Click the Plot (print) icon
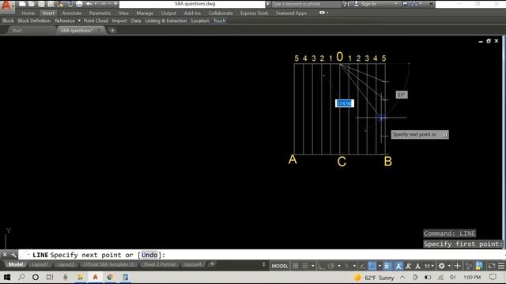 79,4
